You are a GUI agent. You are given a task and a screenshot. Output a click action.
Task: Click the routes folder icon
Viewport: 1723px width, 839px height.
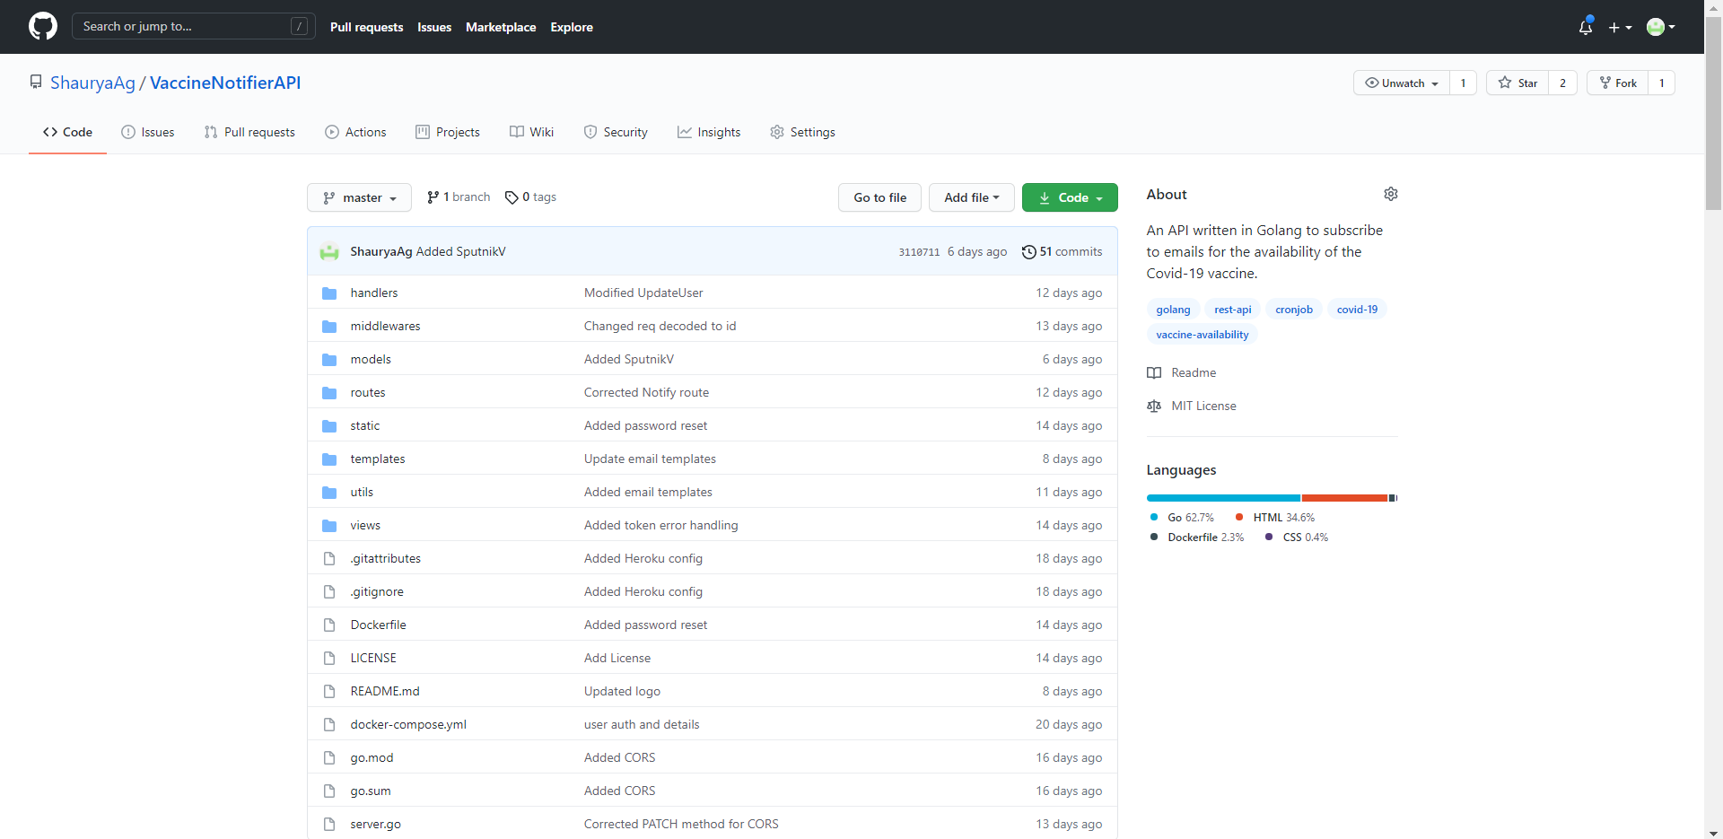pyautogui.click(x=329, y=392)
